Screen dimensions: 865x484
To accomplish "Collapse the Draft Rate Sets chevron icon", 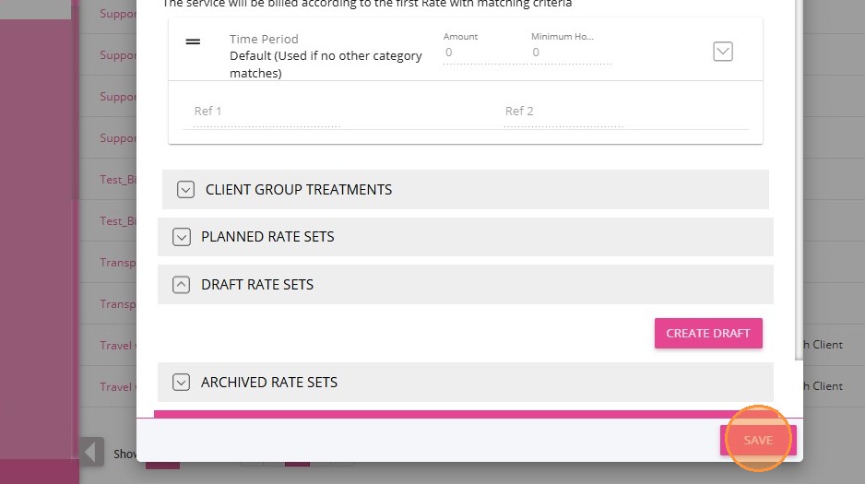I will coord(182,285).
